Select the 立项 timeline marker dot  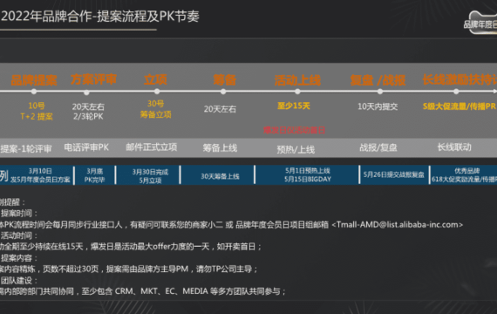[157, 92]
